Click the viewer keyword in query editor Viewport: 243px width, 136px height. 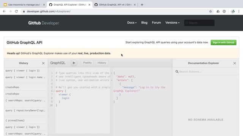coord(63,94)
